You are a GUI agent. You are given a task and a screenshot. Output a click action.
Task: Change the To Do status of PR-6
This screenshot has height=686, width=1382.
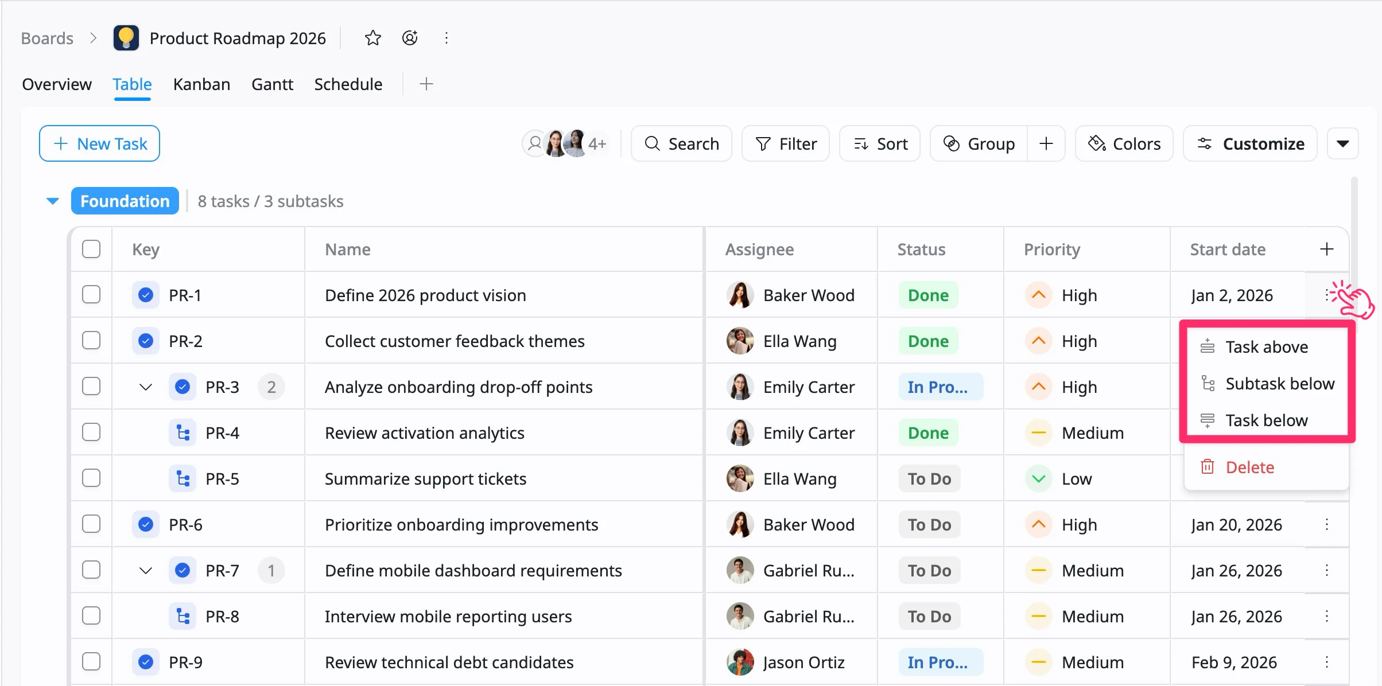tap(929, 524)
